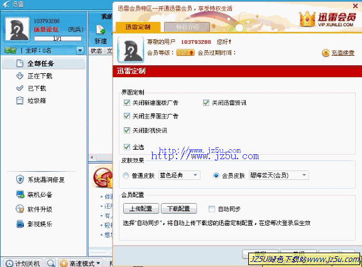The image size is (362, 267).
Task: Click the trash bin icon
Action: 20,100
